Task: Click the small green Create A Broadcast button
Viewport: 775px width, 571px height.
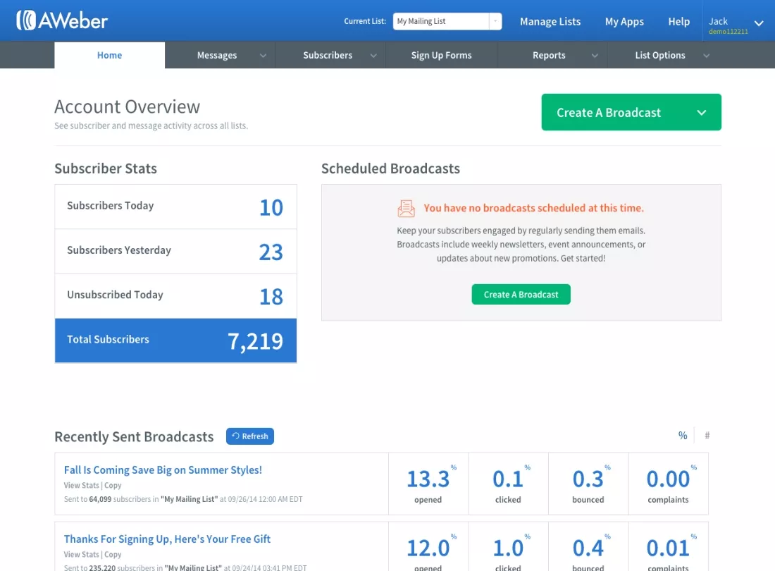Action: coord(521,294)
